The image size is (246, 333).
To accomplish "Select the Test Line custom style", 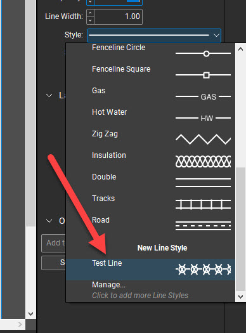I will coord(150,270).
